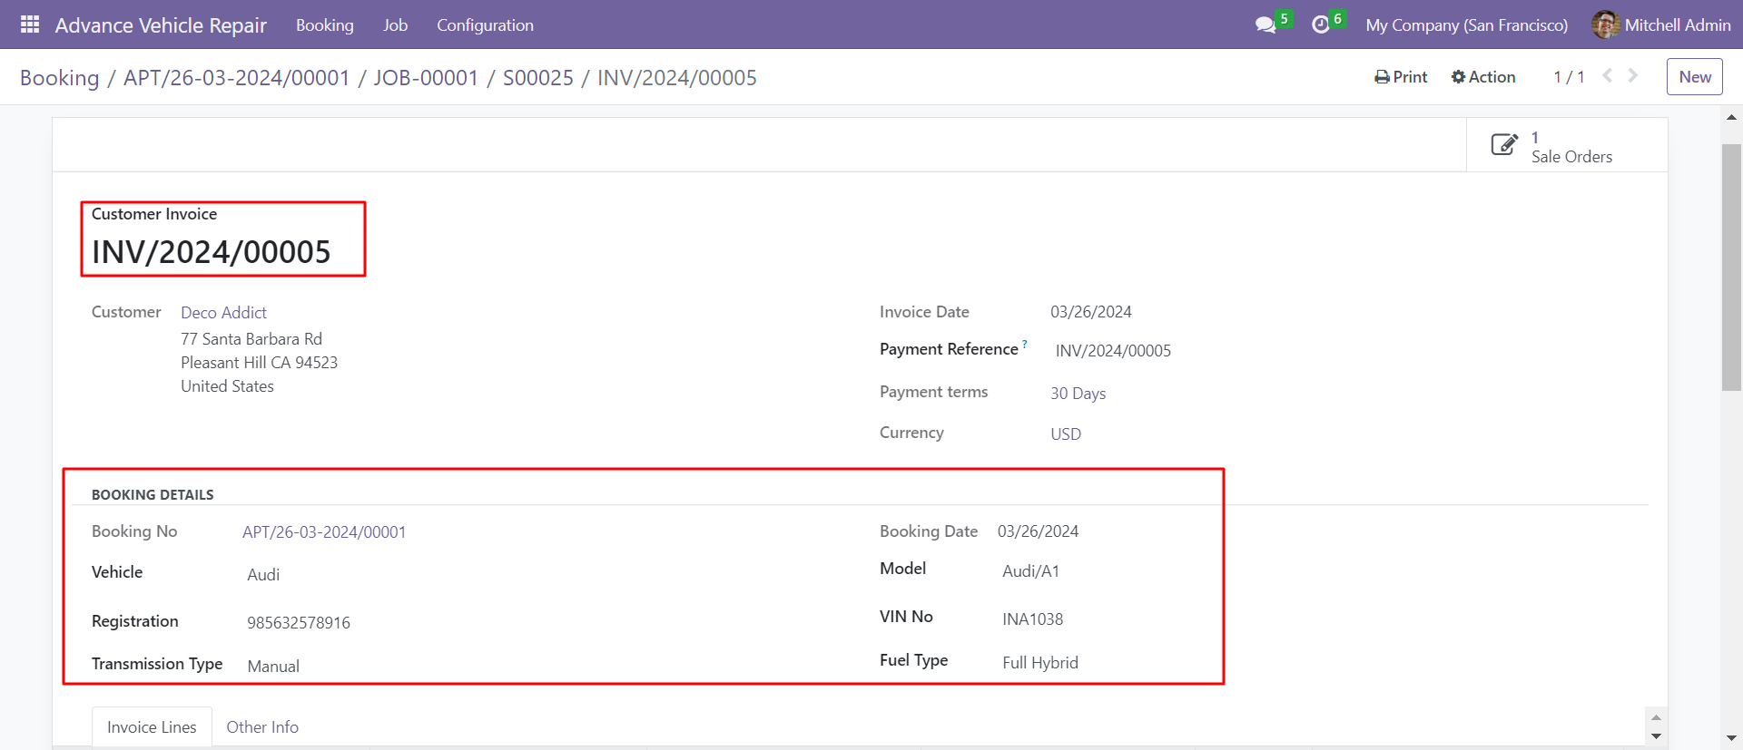Click Invoice Date value 03/26/2024
The height and width of the screenshot is (750, 1743).
point(1091,312)
